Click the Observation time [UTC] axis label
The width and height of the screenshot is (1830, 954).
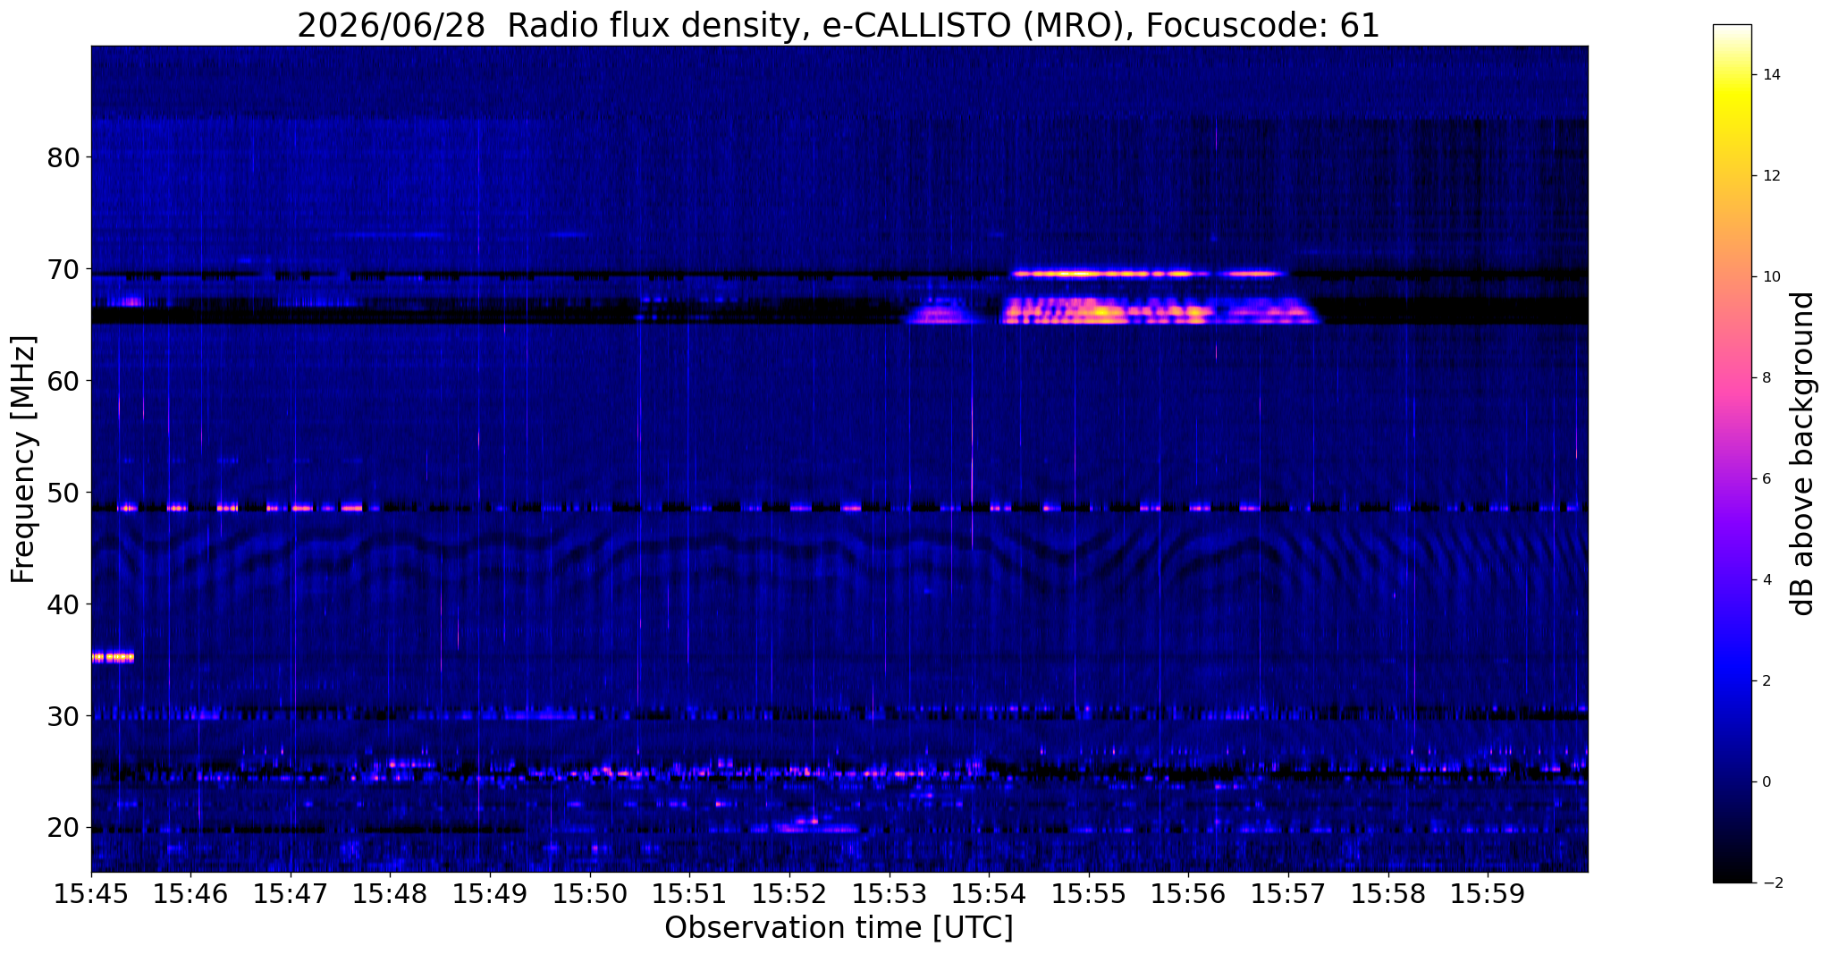pos(839,928)
